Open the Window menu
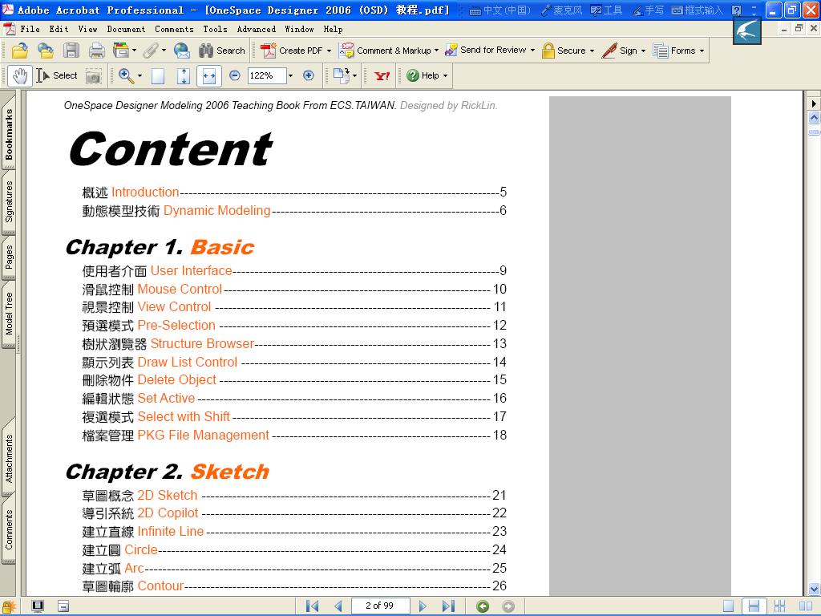The width and height of the screenshot is (821, 616). tap(300, 30)
